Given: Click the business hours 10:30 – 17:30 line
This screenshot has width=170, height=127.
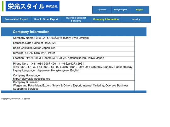Looking at the screenshot, I should (x=73, y=67).
